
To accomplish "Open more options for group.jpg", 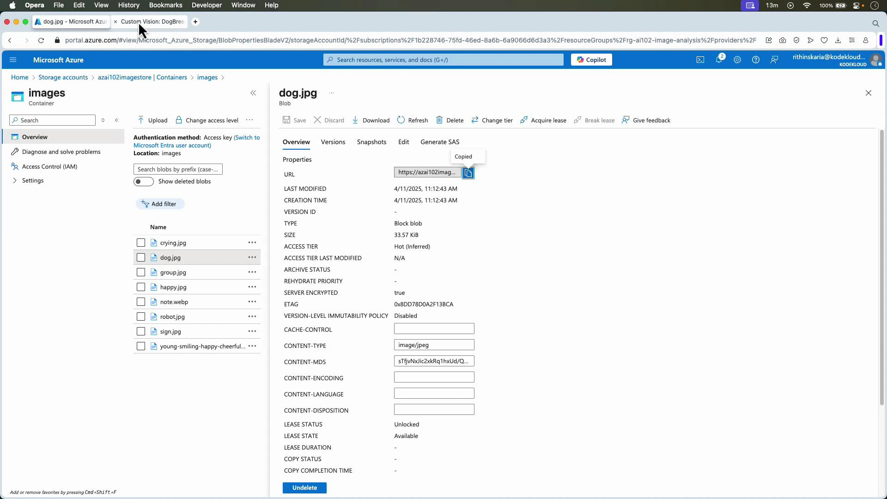I will point(252,272).
